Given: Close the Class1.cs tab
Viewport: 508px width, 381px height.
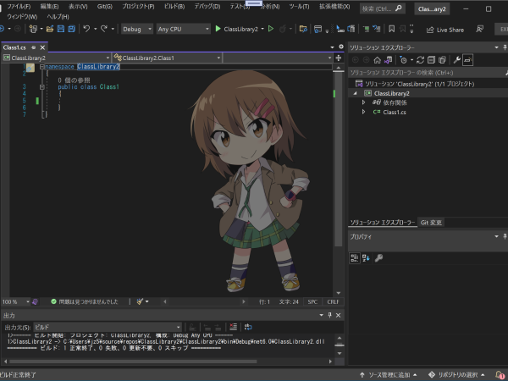Looking at the screenshot, I should pos(42,47).
